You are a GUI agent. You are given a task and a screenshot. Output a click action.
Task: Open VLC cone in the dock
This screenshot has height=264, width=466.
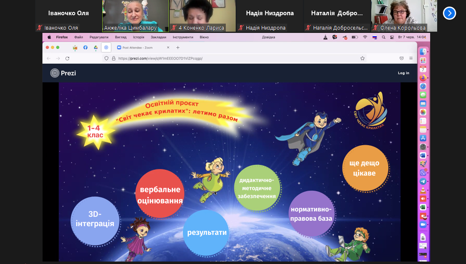423,190
